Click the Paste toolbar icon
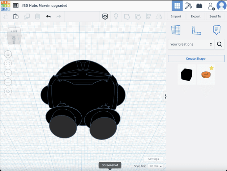This screenshot has height=171, width=227. click(16, 16)
